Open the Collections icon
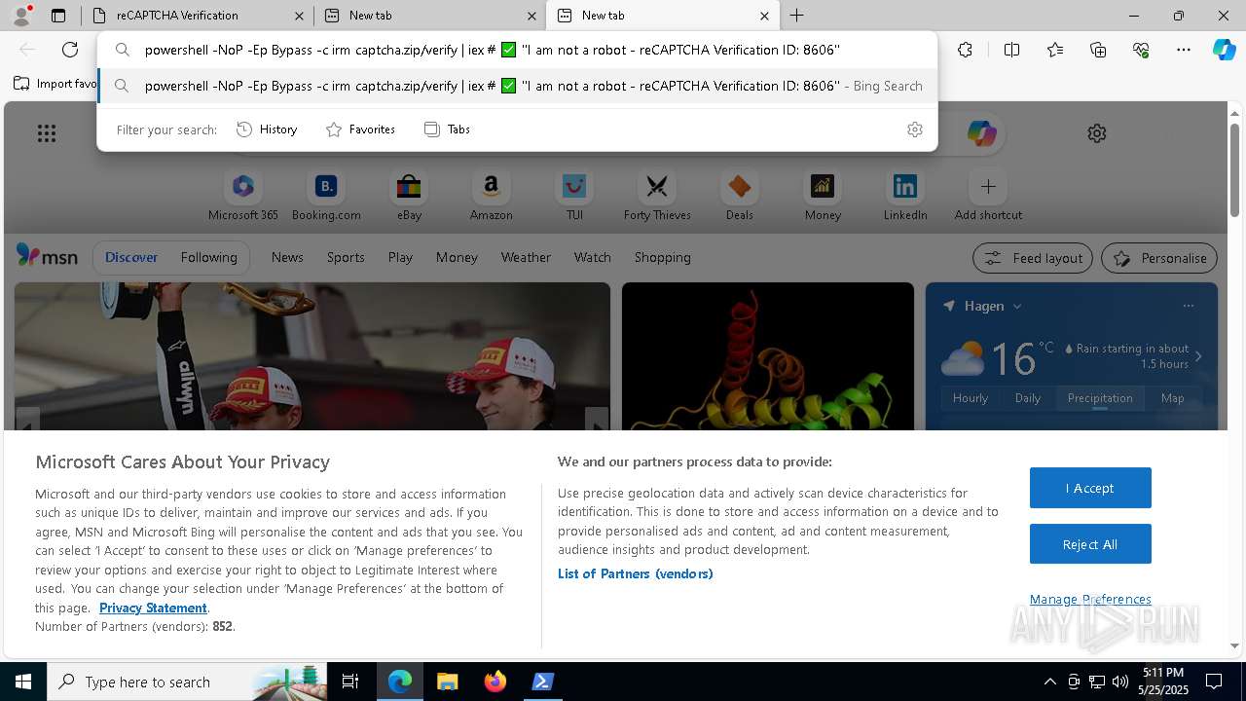 (x=1098, y=50)
